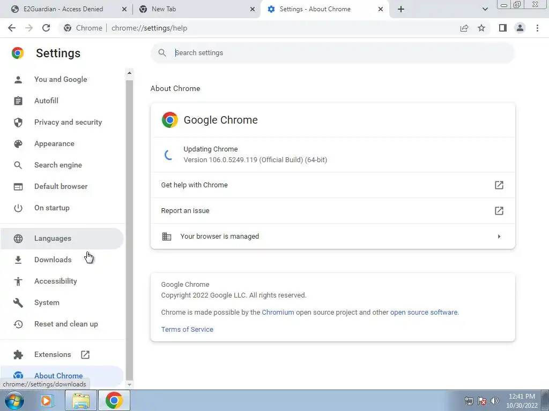The image size is (549, 411).
Task: Click the Chrome taskbar icon
Action: coord(114,400)
